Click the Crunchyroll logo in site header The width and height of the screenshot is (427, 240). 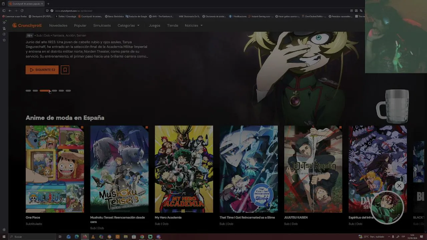(27, 25)
